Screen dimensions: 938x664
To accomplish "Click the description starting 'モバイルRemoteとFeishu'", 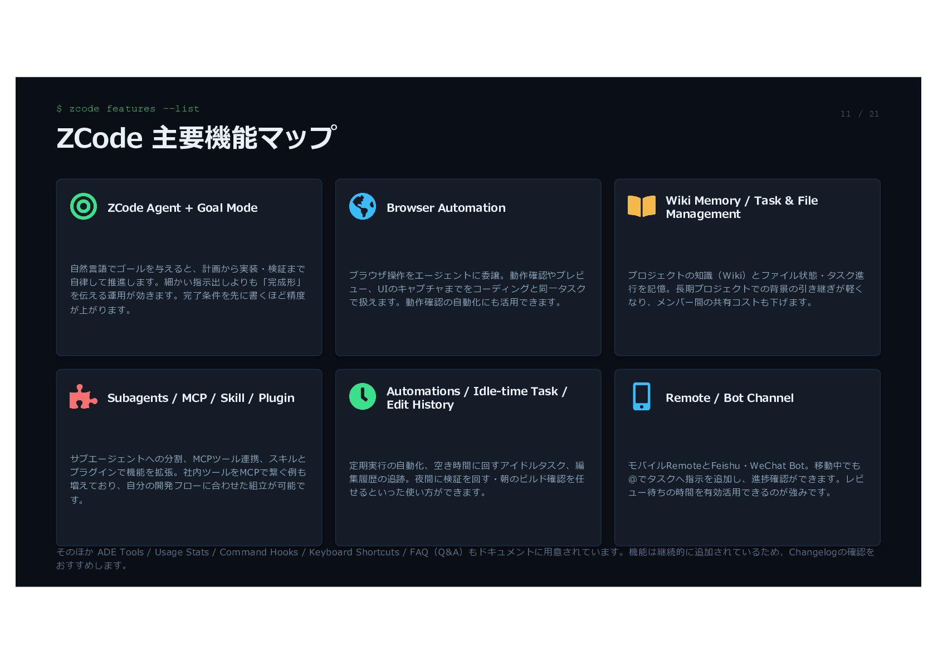I will 746,479.
